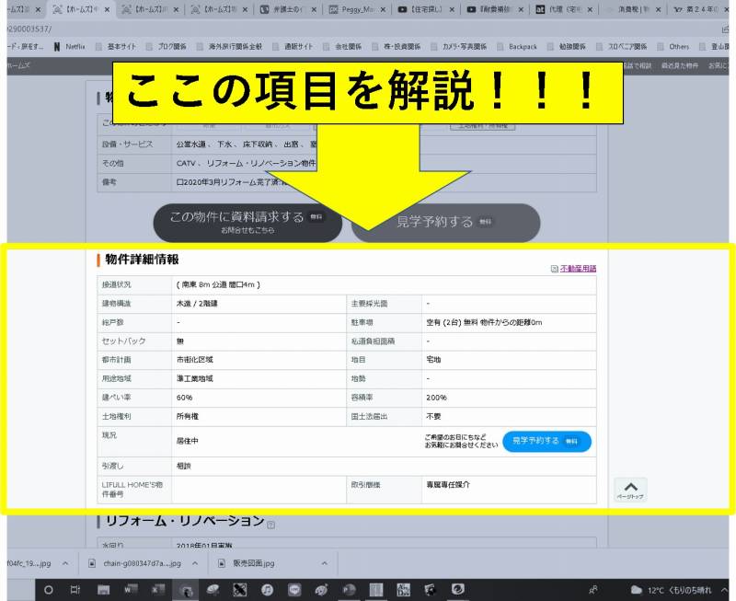Click help icon beside リフォーム・リノベーション heading
This screenshot has width=736, height=601.
(270, 525)
